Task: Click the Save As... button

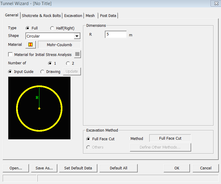Action: click(x=44, y=168)
